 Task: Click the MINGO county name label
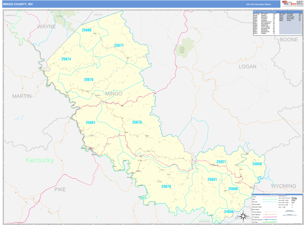point(113,94)
